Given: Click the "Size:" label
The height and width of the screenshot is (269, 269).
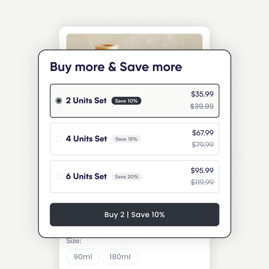Looking at the screenshot, I should click(x=74, y=241).
